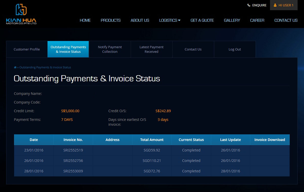Open the Home page from navigation
The width and height of the screenshot is (304, 192).
[85, 20]
